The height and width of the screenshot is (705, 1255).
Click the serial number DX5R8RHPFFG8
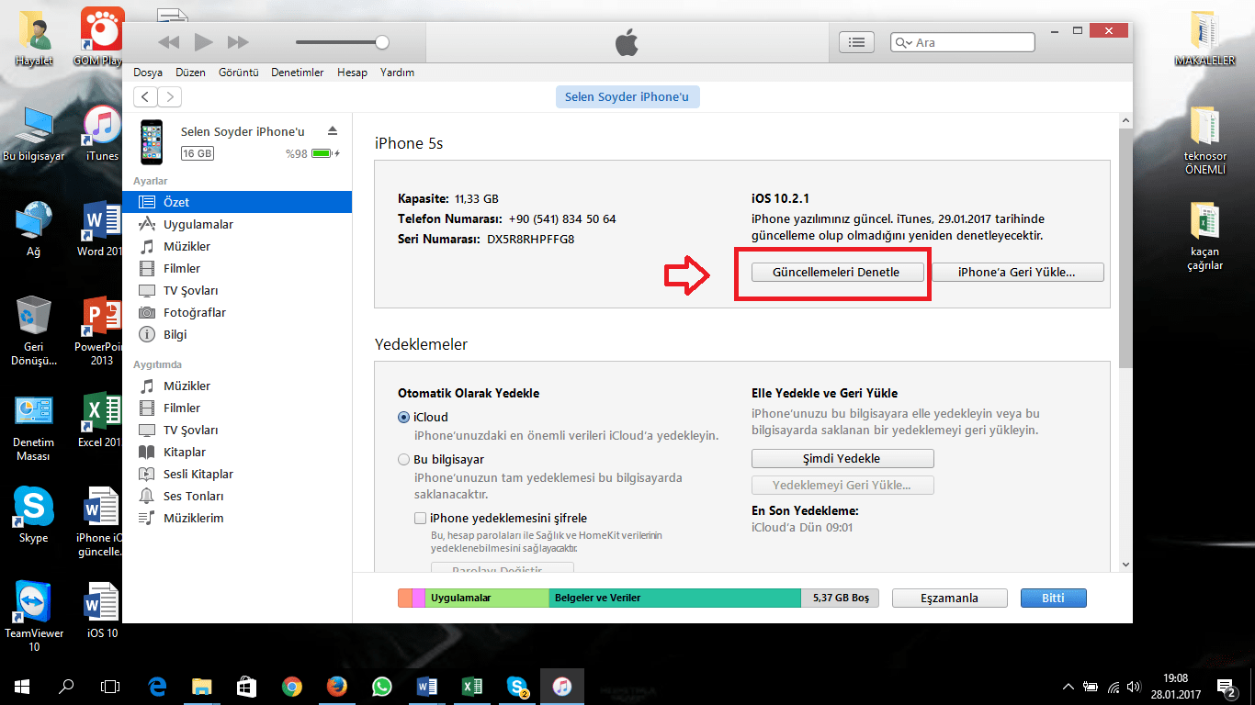(531, 240)
